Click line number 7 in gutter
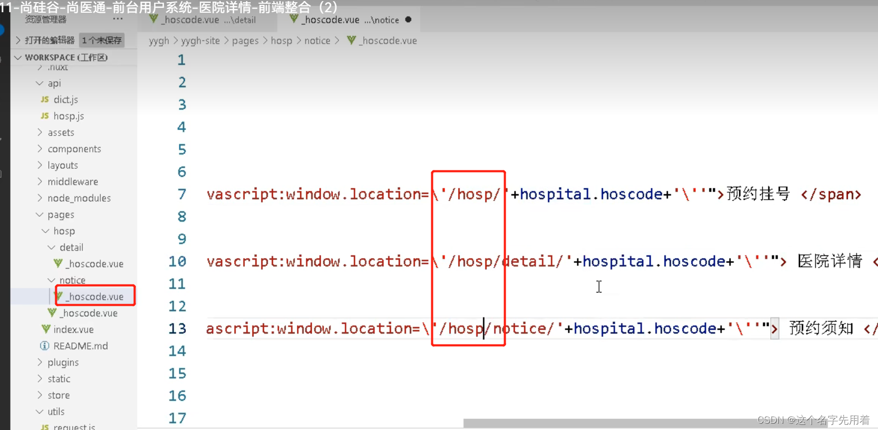The width and height of the screenshot is (878, 430). 182,194
